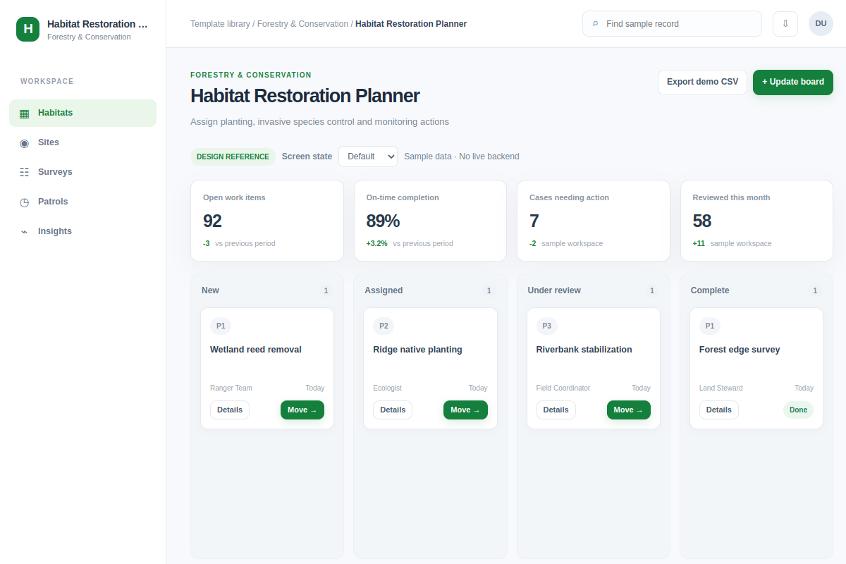This screenshot has height=564, width=846.
Task: Click the search magnifier icon
Action: (x=596, y=24)
